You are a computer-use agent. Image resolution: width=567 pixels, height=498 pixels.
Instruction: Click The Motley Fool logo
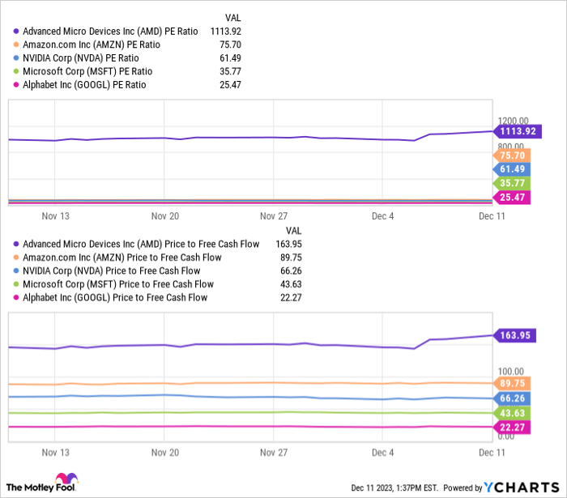pyautogui.click(x=42, y=483)
